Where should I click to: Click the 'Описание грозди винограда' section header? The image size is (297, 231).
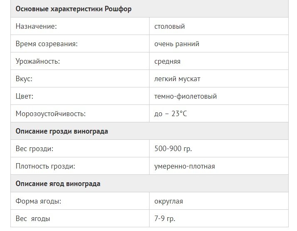point(62,131)
